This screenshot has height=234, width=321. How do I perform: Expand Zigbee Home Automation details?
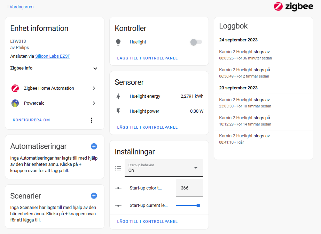point(94,88)
